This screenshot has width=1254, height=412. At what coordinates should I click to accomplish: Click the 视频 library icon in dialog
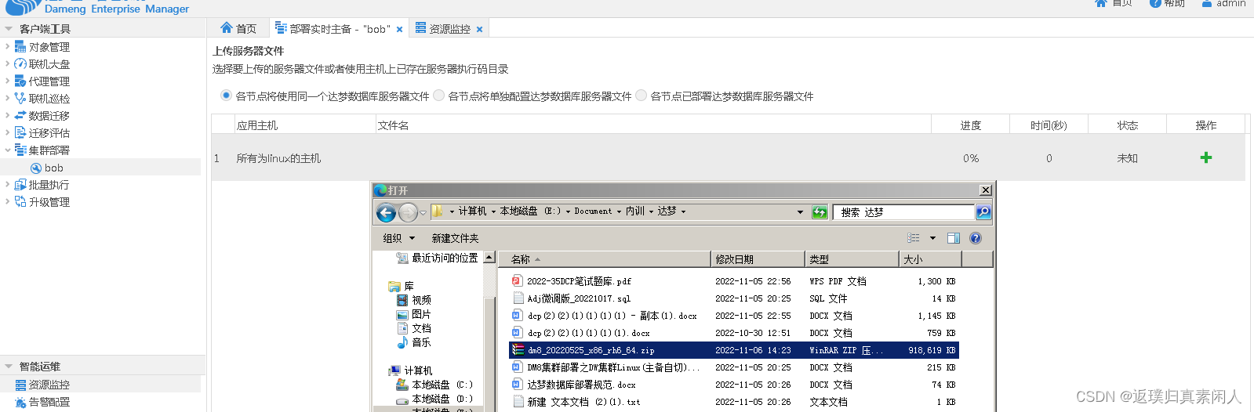point(402,300)
